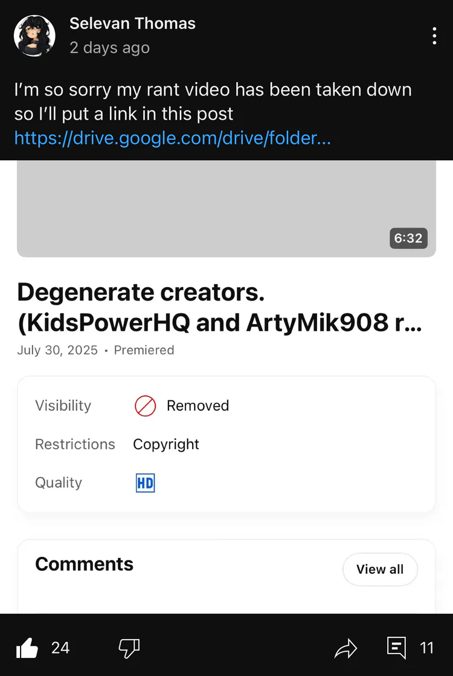Dislike the post with thumbs-down icon
Viewport: 453px width, 676px height.
pyautogui.click(x=129, y=648)
